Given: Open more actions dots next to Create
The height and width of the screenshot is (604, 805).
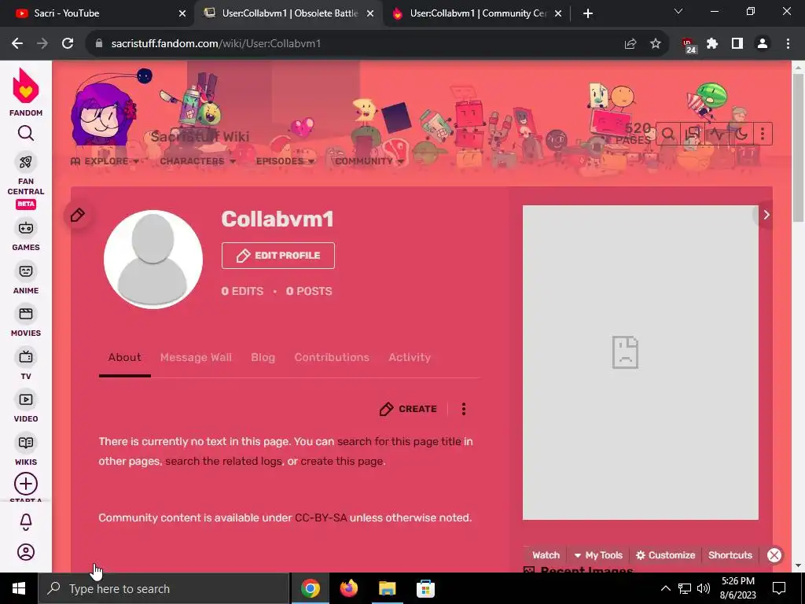Looking at the screenshot, I should (464, 409).
